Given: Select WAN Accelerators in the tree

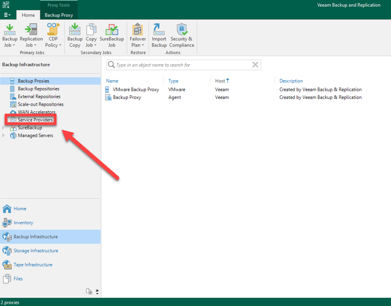Looking at the screenshot, I should [x=36, y=112].
